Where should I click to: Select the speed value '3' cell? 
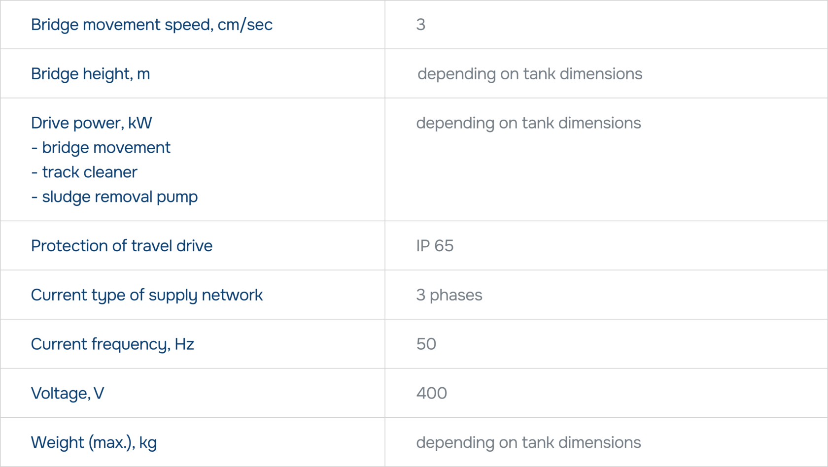pyautogui.click(x=420, y=25)
